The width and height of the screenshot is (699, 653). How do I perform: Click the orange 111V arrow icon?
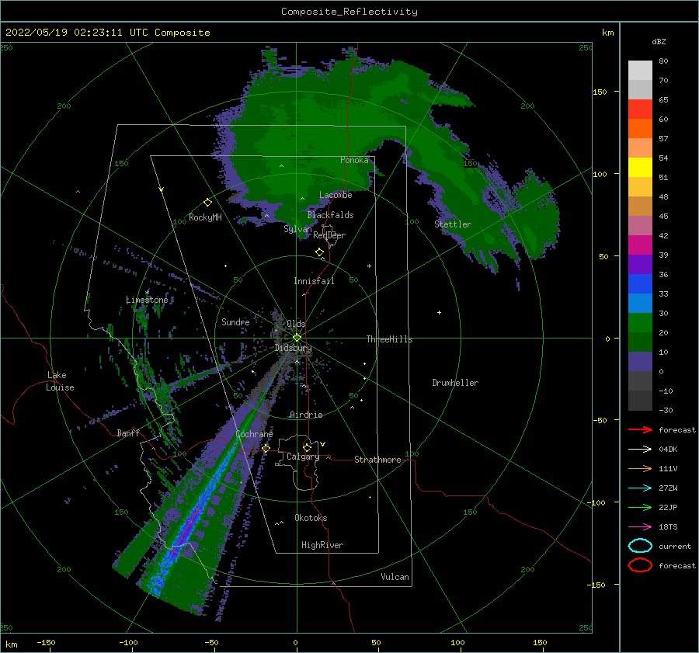tap(640, 468)
